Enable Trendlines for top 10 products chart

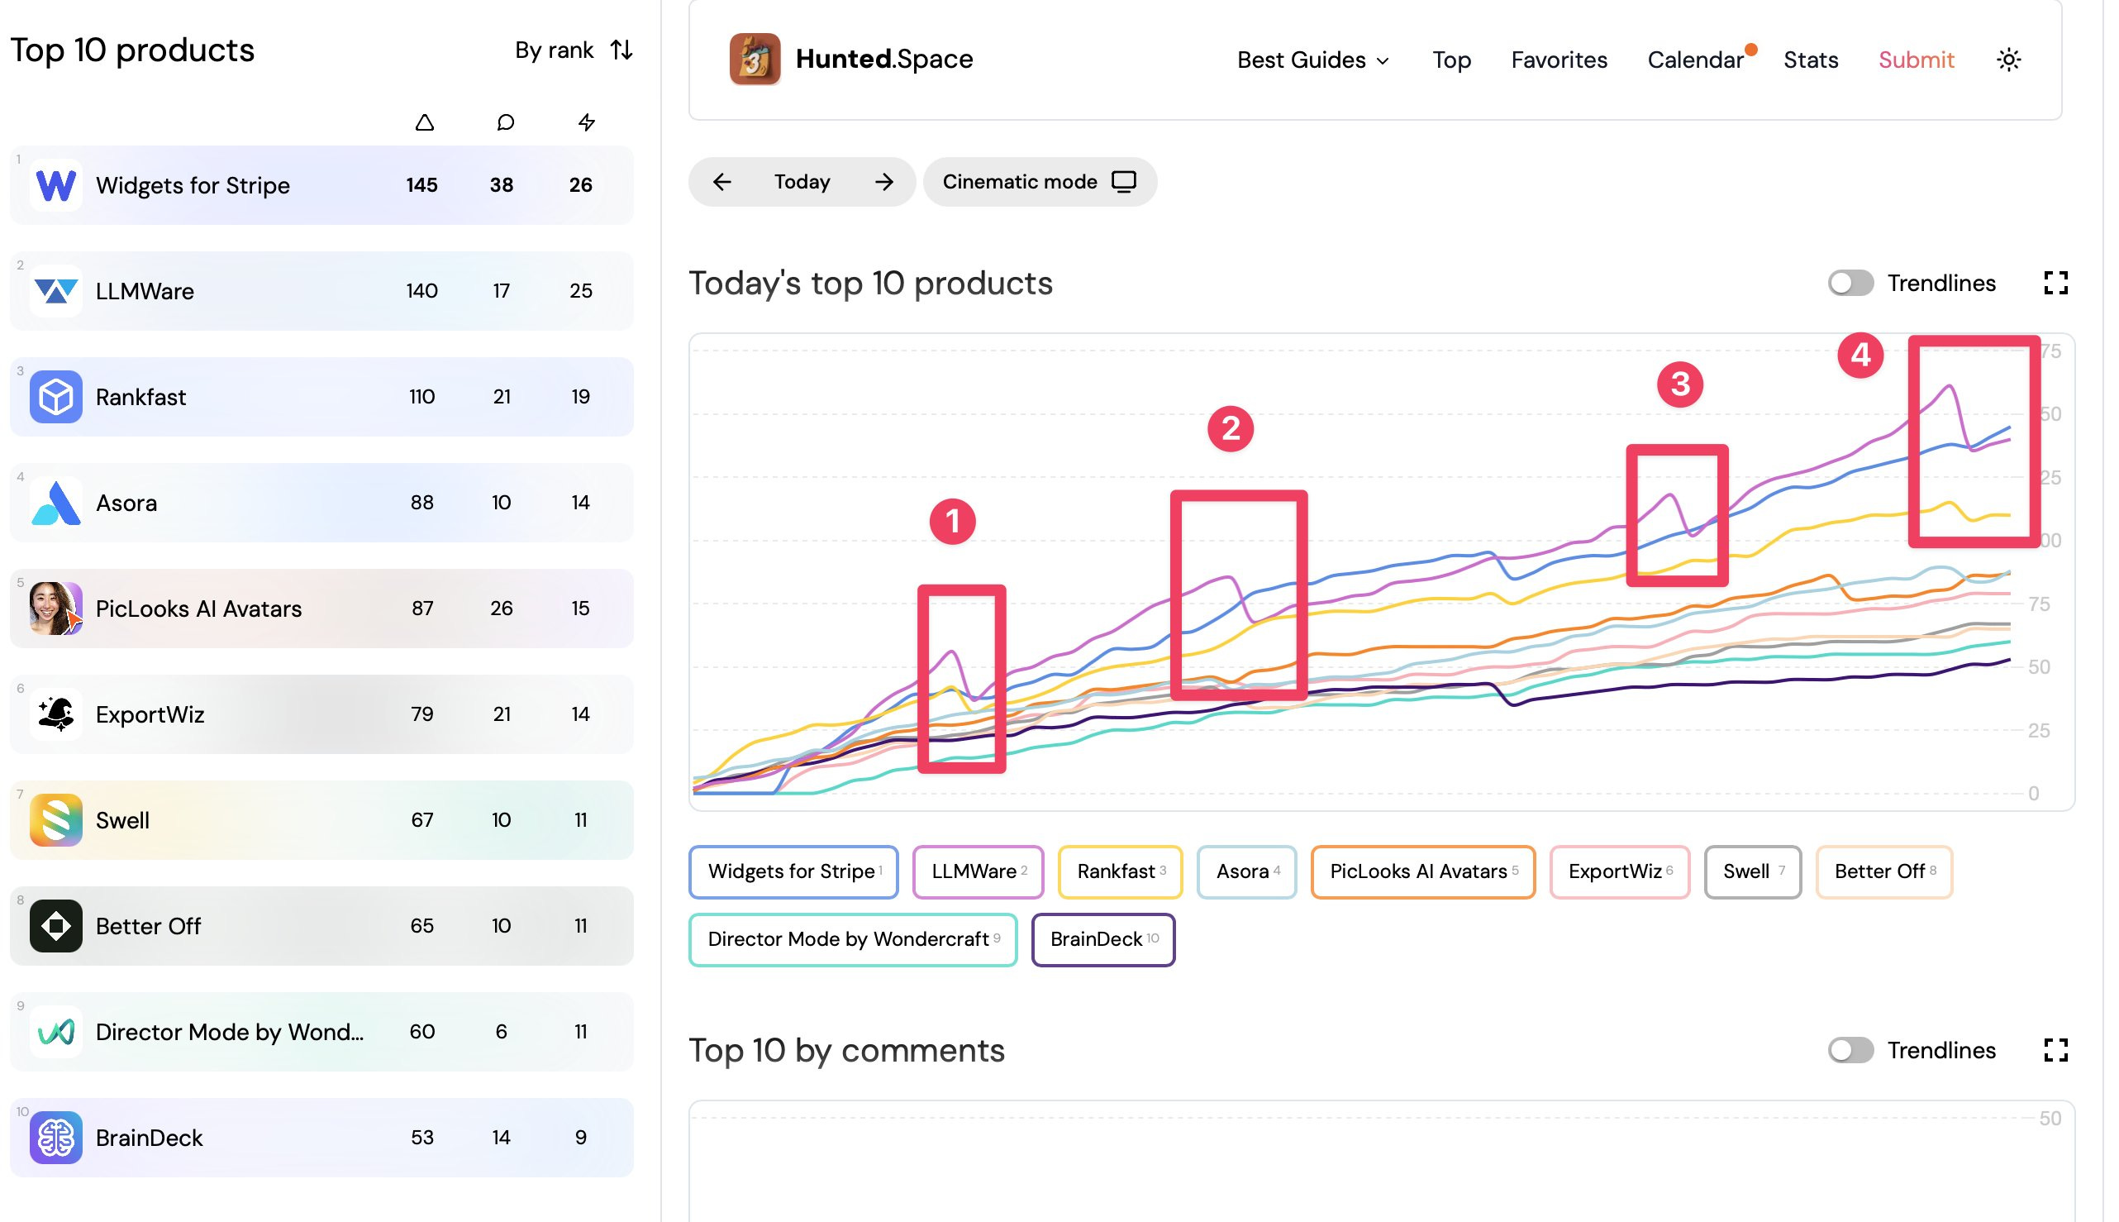tap(1850, 283)
